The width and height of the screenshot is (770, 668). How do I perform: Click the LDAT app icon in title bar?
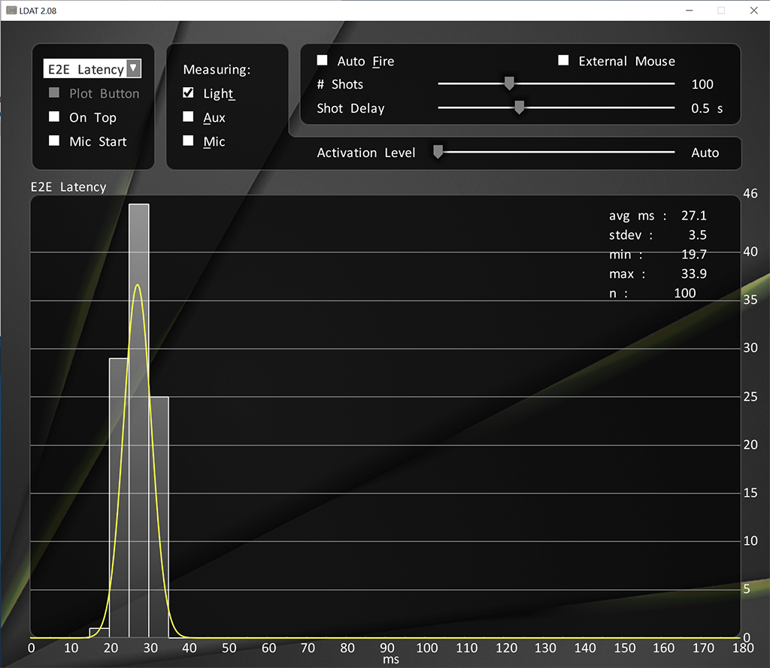click(11, 11)
